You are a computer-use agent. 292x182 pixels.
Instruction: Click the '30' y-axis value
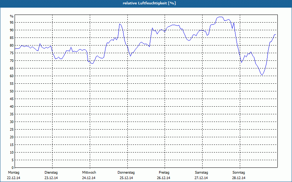(12, 122)
